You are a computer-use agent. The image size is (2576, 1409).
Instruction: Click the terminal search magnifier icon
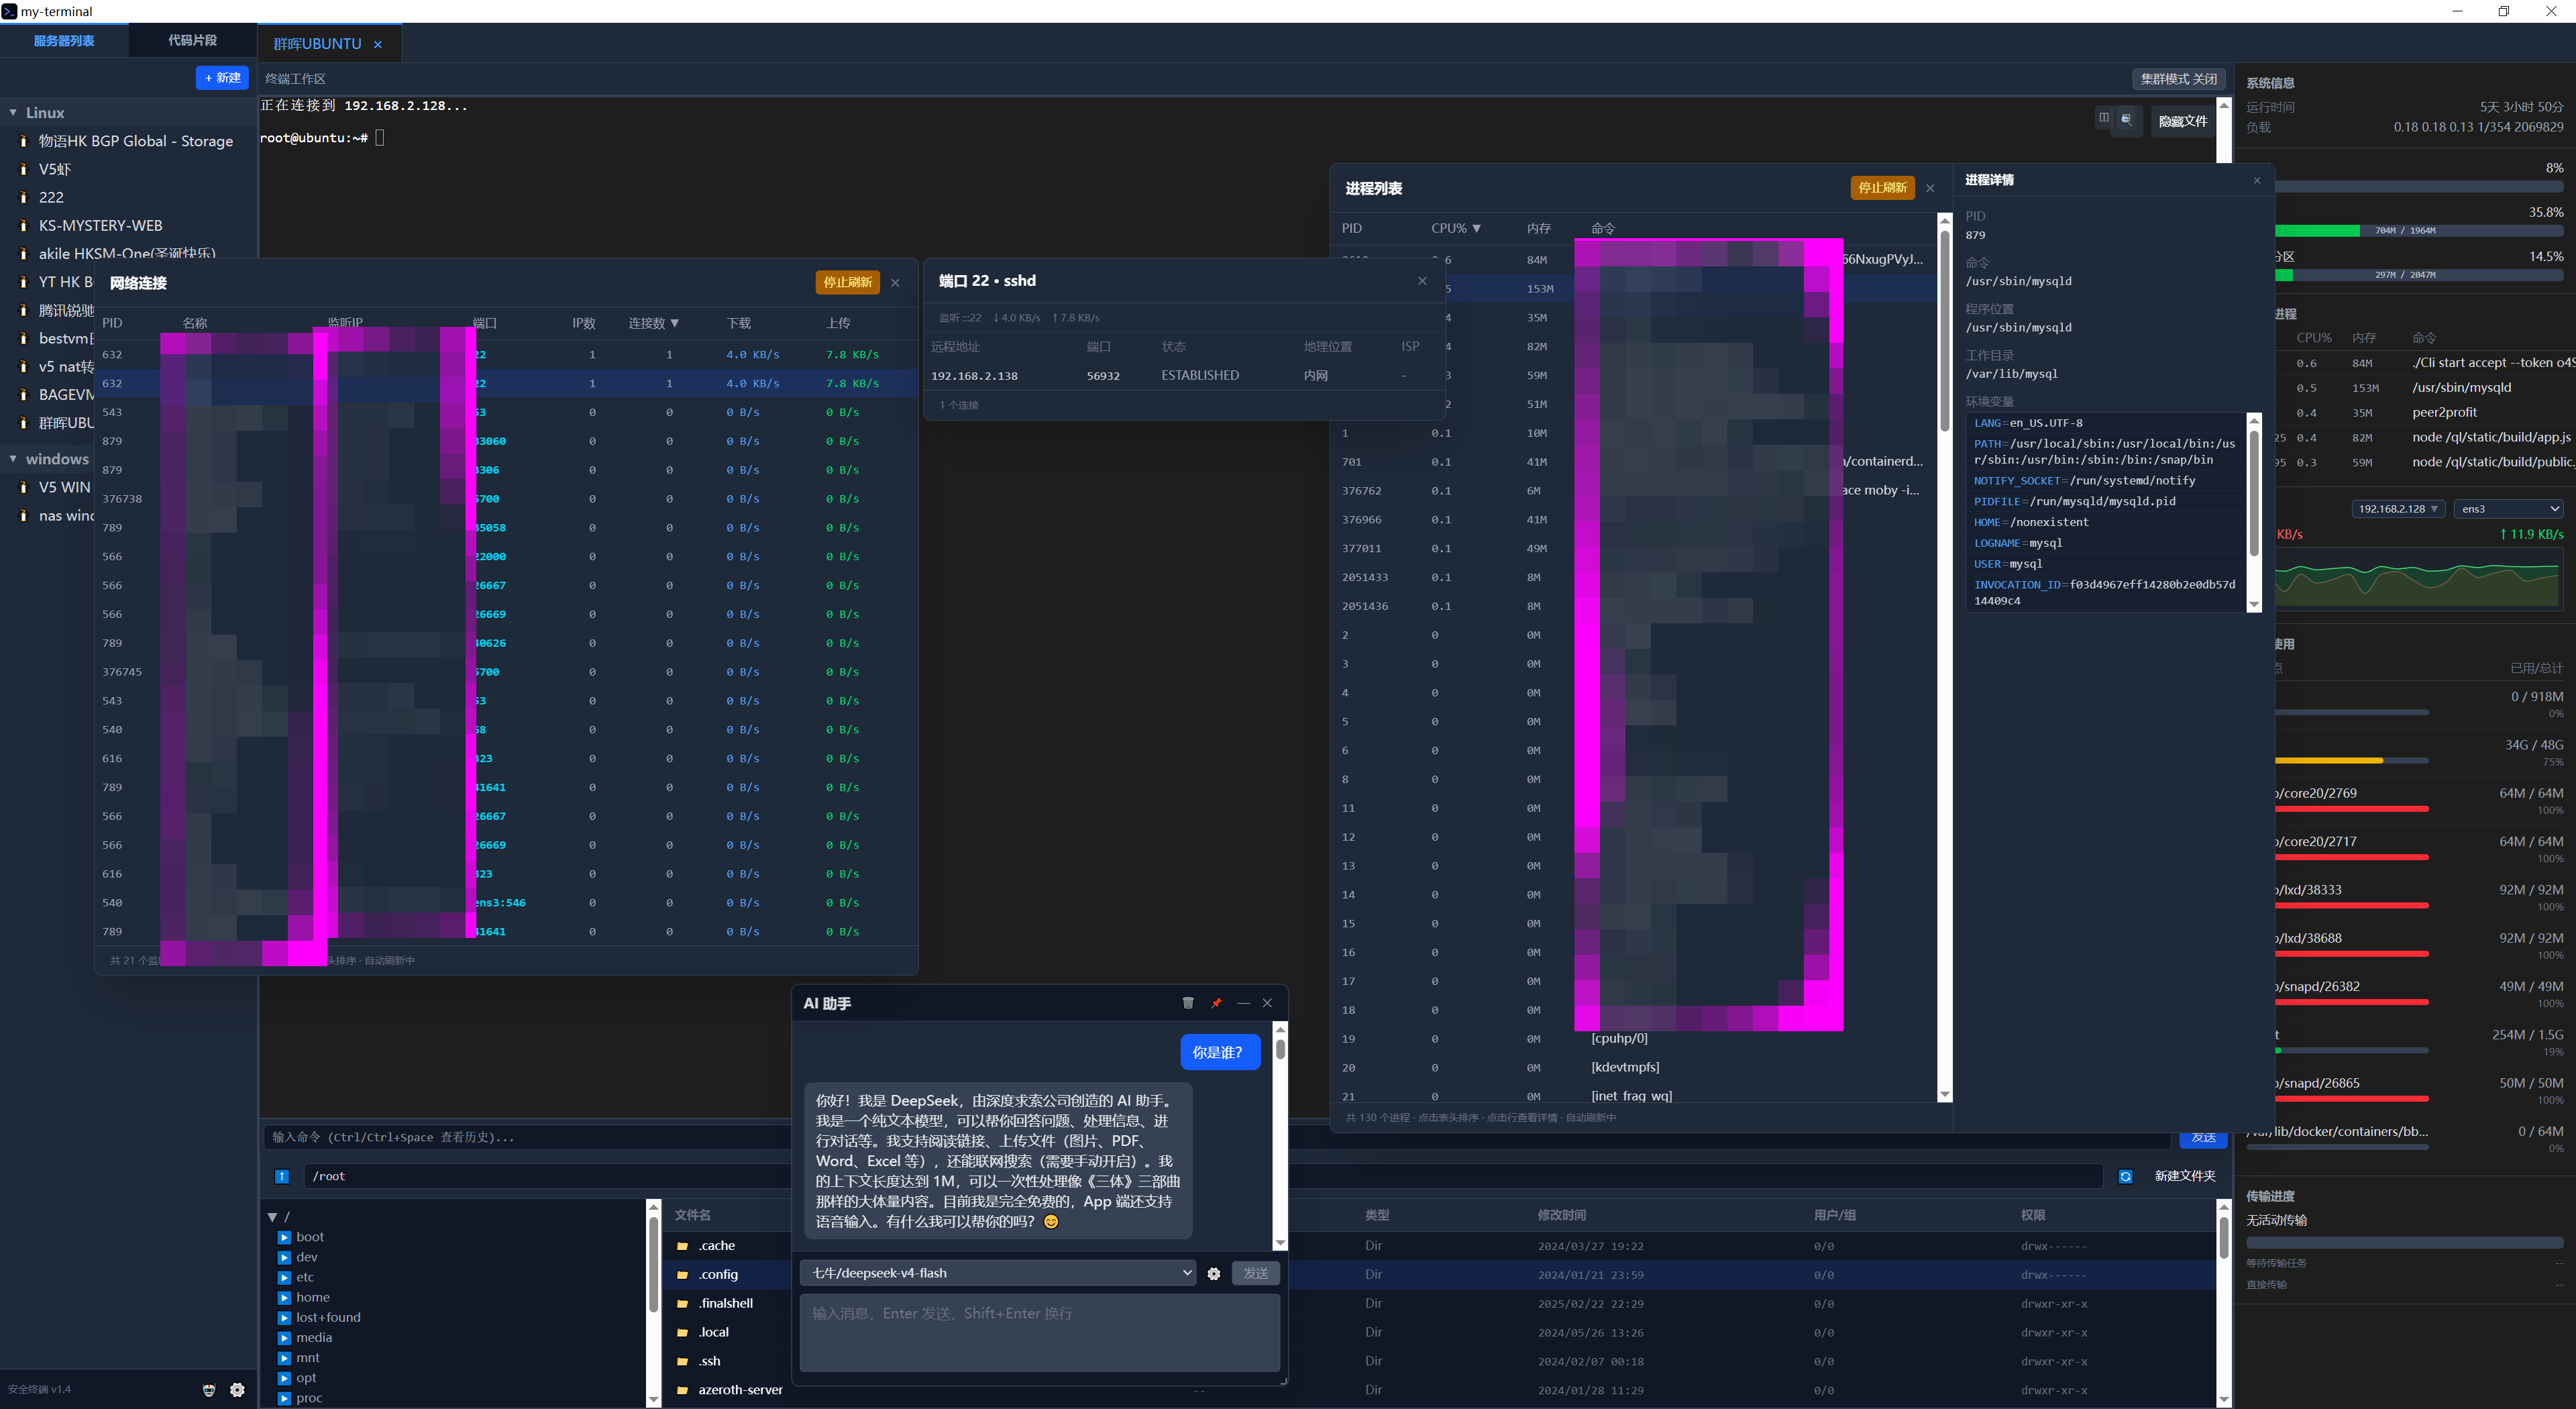click(2126, 118)
